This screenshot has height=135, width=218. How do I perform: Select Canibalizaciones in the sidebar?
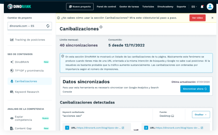pyautogui.click(x=30, y=81)
